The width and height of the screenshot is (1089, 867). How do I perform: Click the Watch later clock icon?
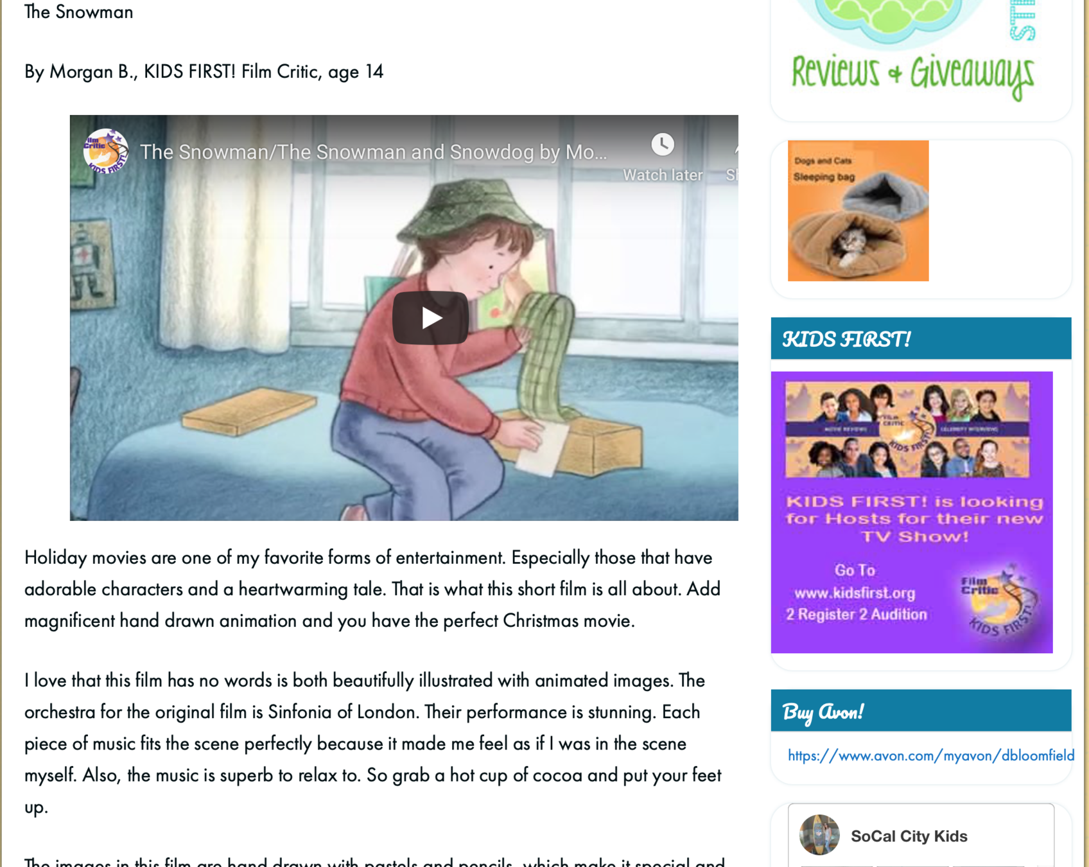point(663,144)
